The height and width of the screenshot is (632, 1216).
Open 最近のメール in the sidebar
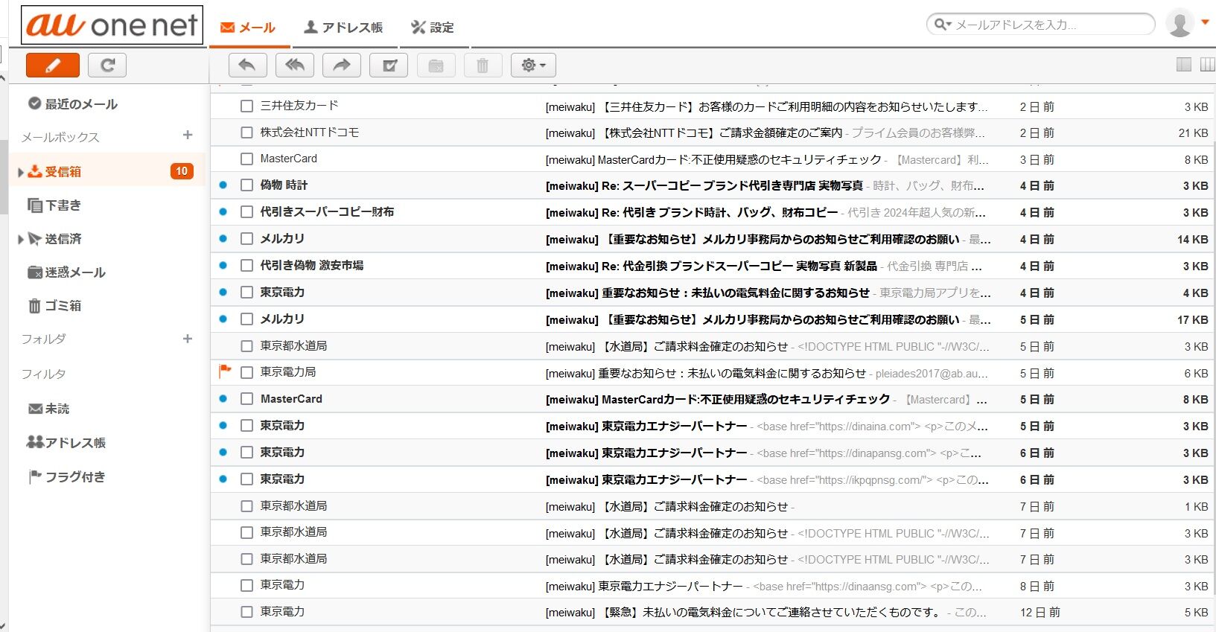pos(73,104)
